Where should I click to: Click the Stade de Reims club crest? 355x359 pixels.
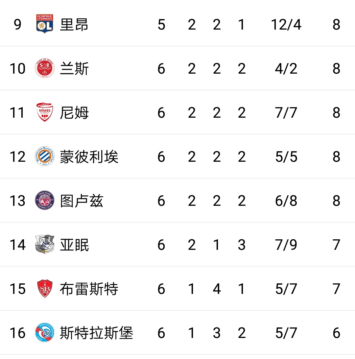[x=45, y=68]
